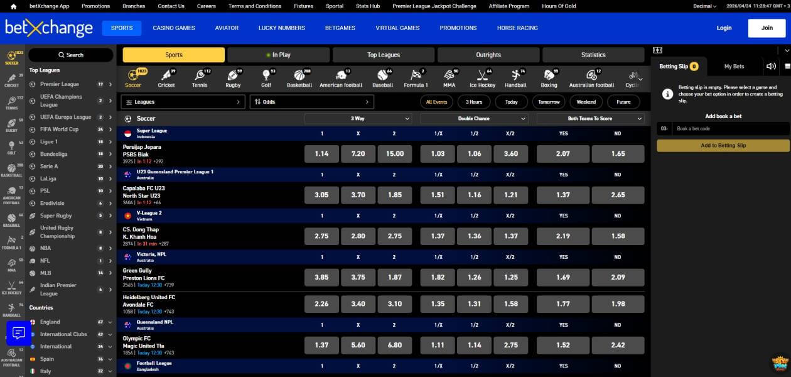
Task: Open the Search button in the sidebar
Action: (70, 55)
